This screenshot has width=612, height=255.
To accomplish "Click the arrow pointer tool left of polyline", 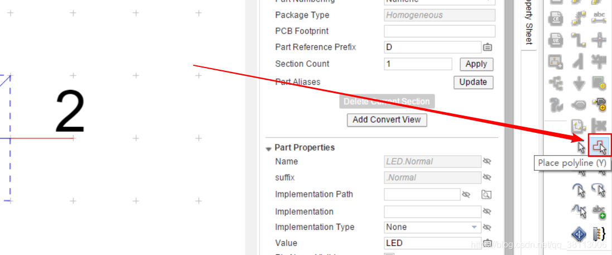I will tap(581, 147).
